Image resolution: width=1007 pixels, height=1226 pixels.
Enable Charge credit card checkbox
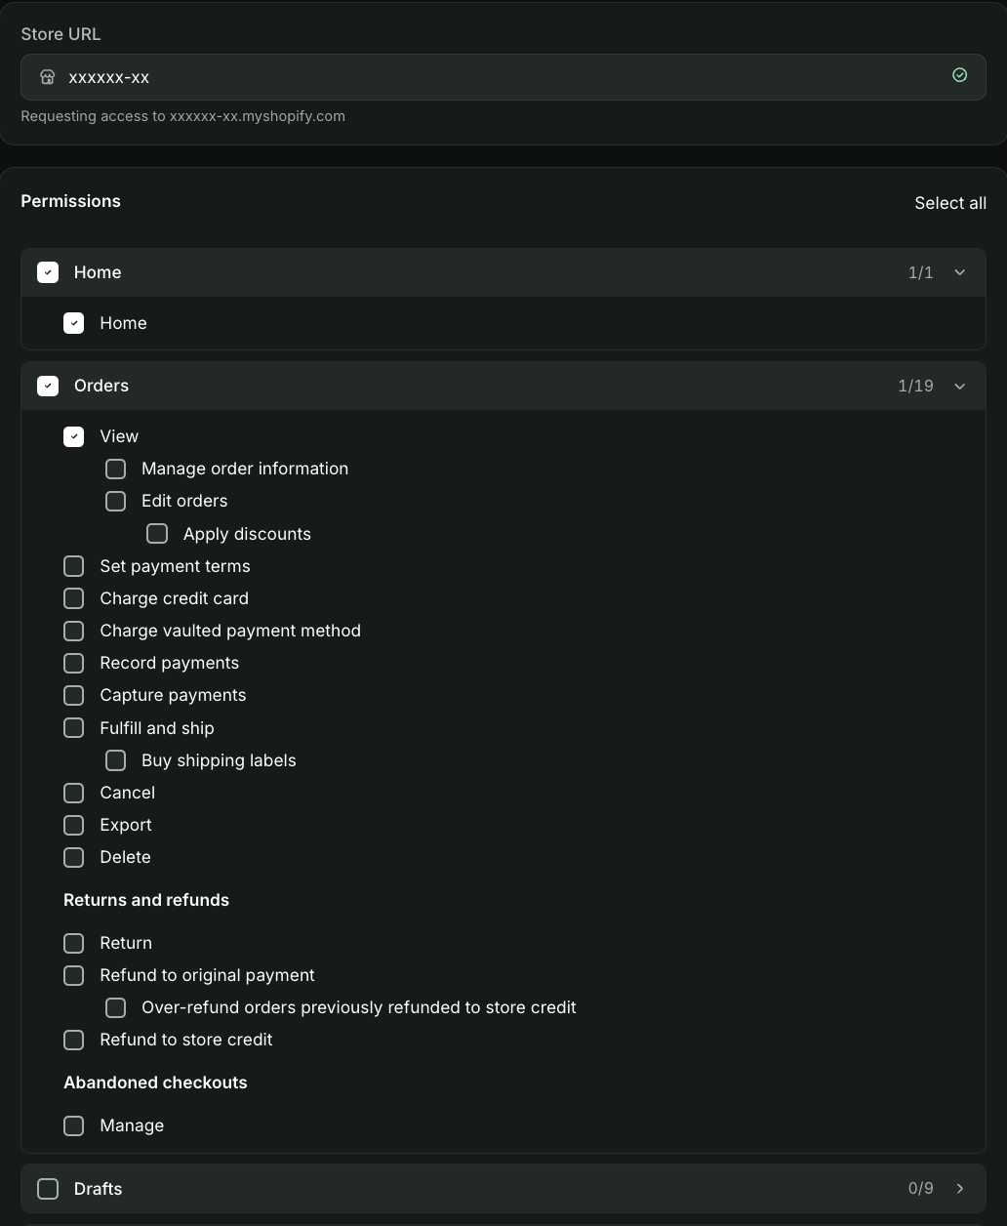tap(74, 598)
